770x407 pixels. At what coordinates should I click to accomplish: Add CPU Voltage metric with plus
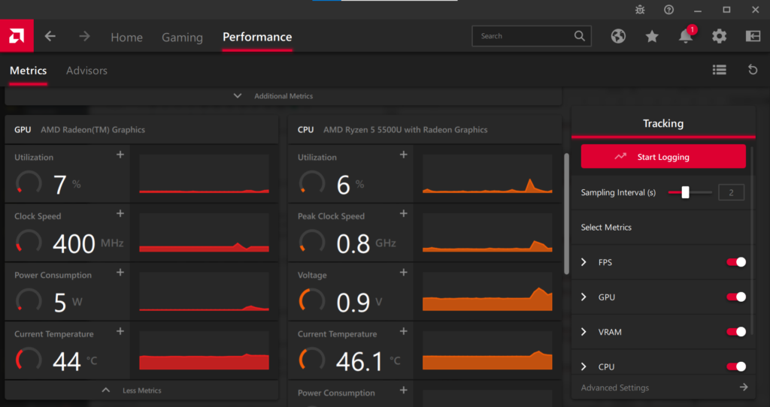coord(403,273)
